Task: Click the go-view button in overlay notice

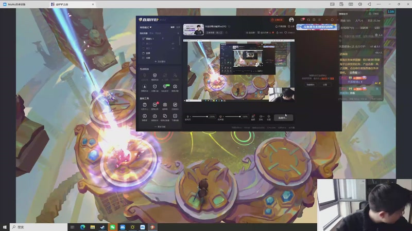Action: (354, 72)
